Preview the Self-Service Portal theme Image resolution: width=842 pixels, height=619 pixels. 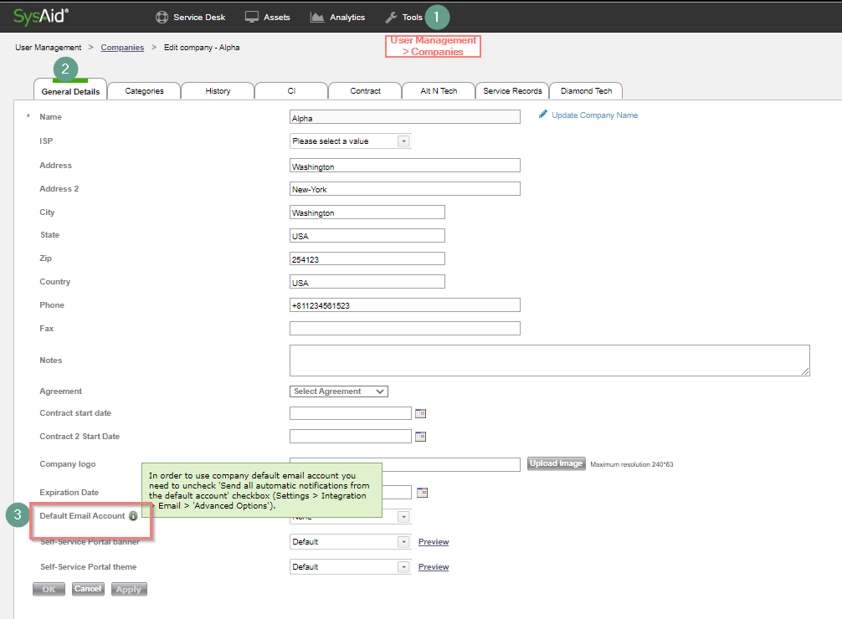(434, 567)
